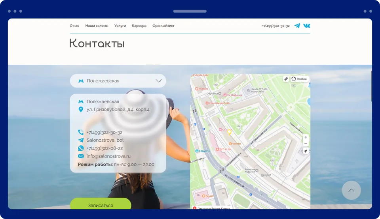Screen dimensions: 380x219
Task: Click the scroll-to-top round arrow button
Action: 351,190
